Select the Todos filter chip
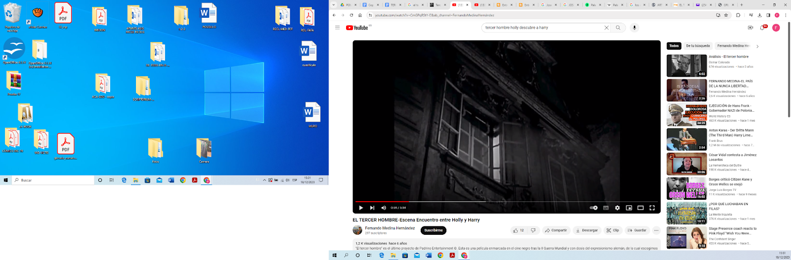Screen dimensions: 791x260 click(674, 46)
